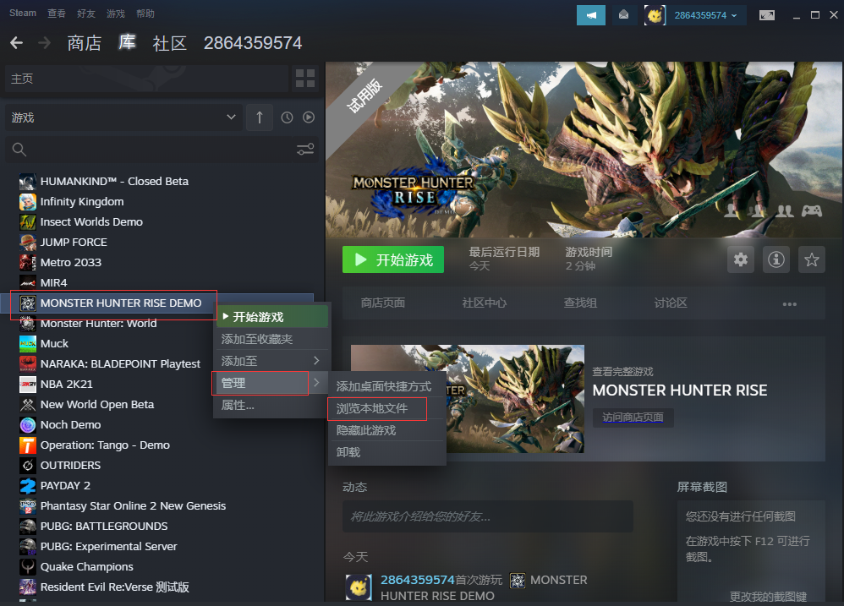The width and height of the screenshot is (844, 606).
Task: Open the inbox envelope icon
Action: (623, 15)
